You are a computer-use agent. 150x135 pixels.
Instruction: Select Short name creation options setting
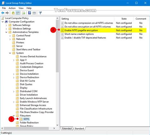[x=79, y=34]
